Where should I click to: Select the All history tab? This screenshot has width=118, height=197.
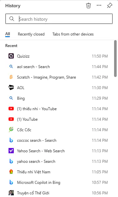(x=8, y=34)
